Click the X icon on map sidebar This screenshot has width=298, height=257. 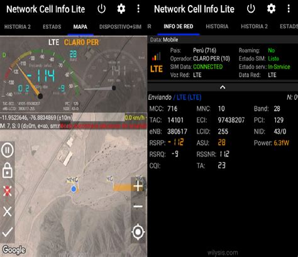[x=8, y=211]
